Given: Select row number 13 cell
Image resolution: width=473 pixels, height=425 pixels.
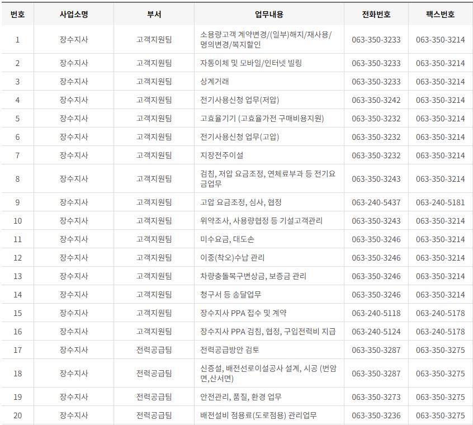Looking at the screenshot, I should [x=17, y=276].
